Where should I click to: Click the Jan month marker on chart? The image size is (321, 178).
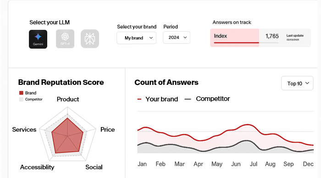(x=142, y=164)
